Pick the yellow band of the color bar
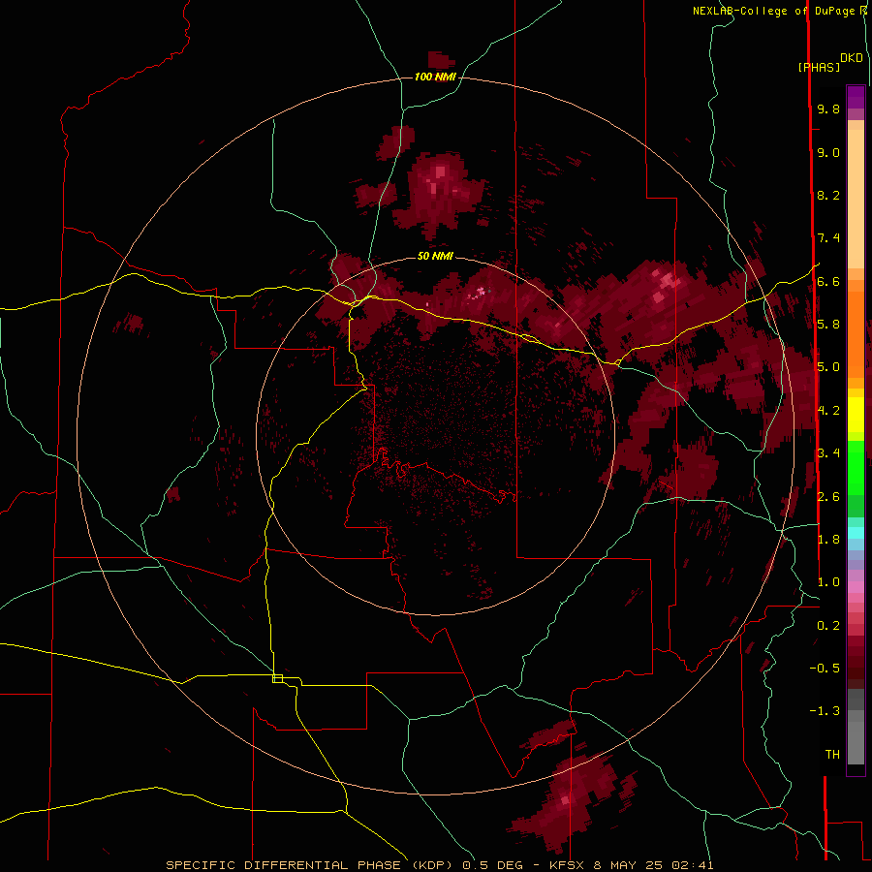The image size is (872, 872). tap(856, 415)
